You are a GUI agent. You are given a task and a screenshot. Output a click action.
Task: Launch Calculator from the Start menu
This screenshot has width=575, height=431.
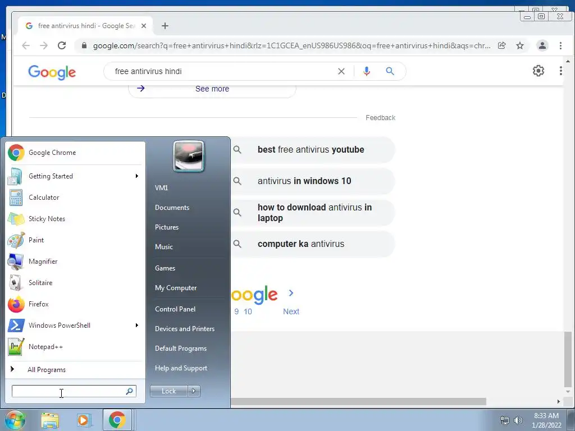click(75, 198)
